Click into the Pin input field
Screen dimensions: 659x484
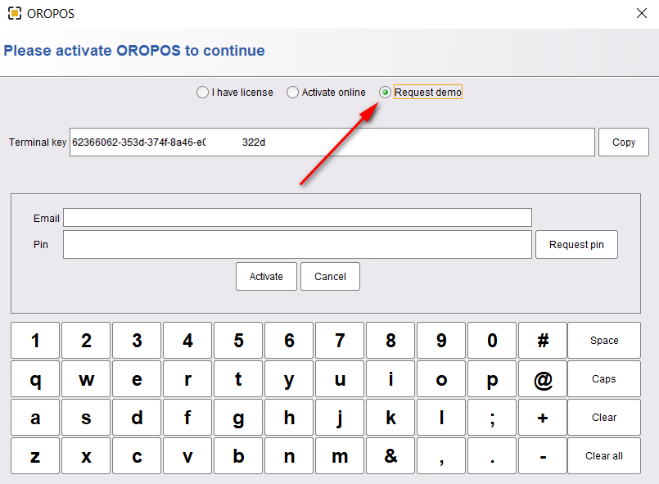tap(297, 244)
